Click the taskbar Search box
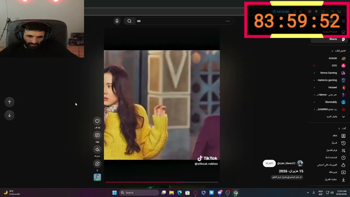The height and width of the screenshot is (197, 350). click(x=140, y=193)
